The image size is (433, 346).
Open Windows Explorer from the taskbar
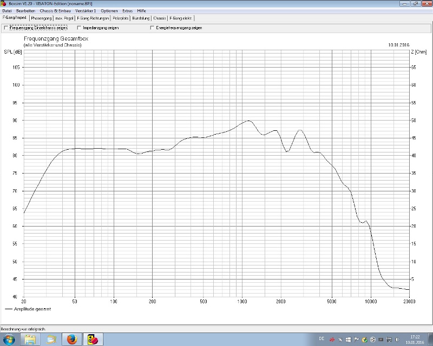pos(30,339)
